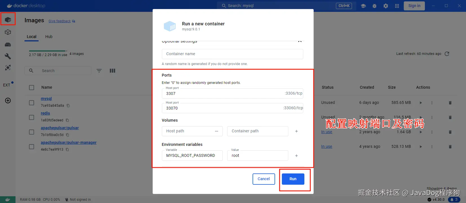Delete the mysql image
Image resolution: width=466 pixels, height=203 pixels.
pos(450,103)
